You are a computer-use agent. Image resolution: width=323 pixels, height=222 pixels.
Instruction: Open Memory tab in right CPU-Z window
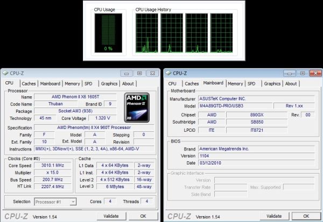point(235,84)
